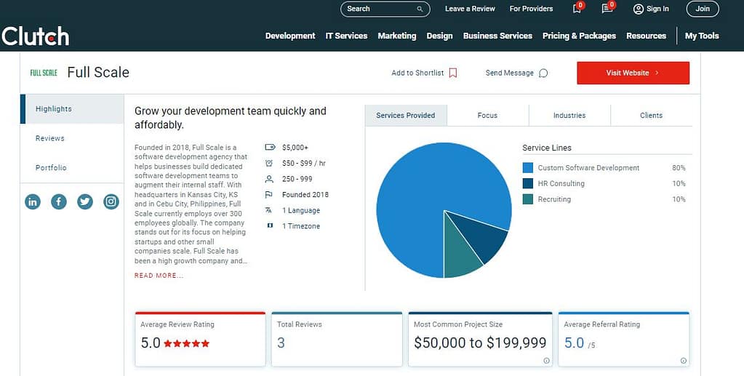Expand description with READ MORE

tap(159, 276)
